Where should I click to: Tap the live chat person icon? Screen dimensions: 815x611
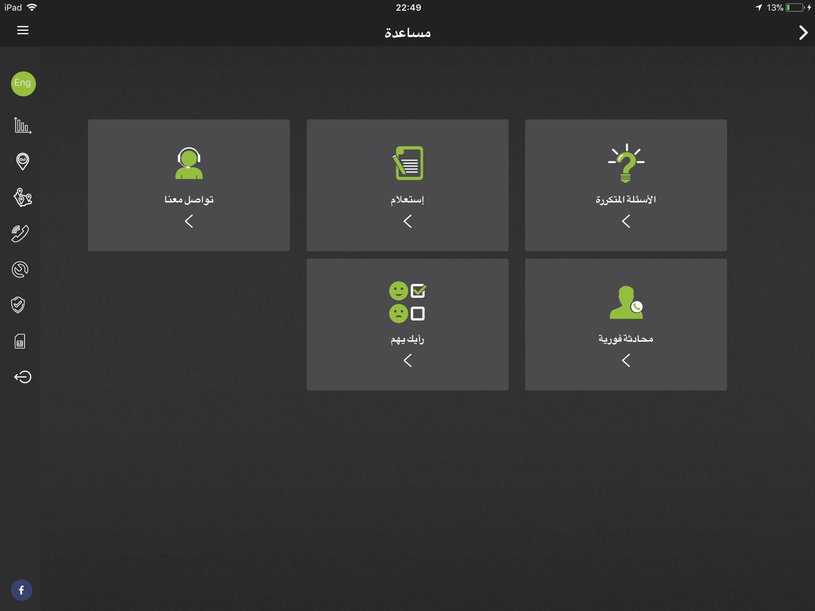[x=626, y=302]
